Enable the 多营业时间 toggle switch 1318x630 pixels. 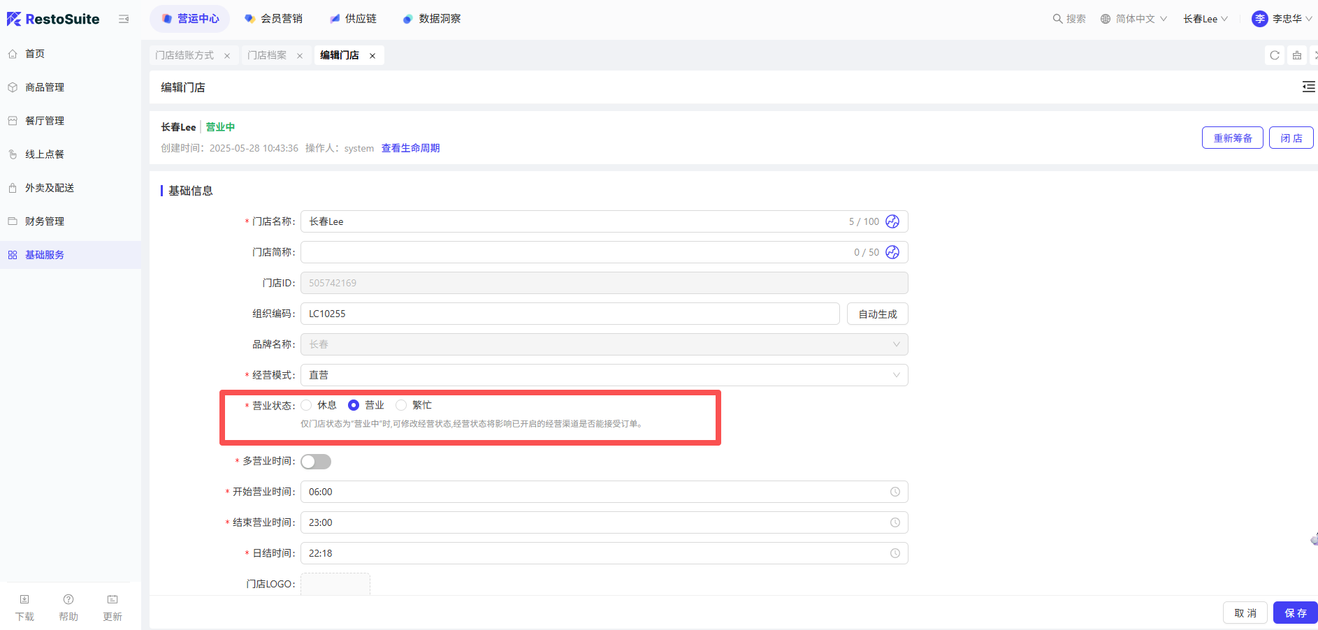[x=316, y=462]
